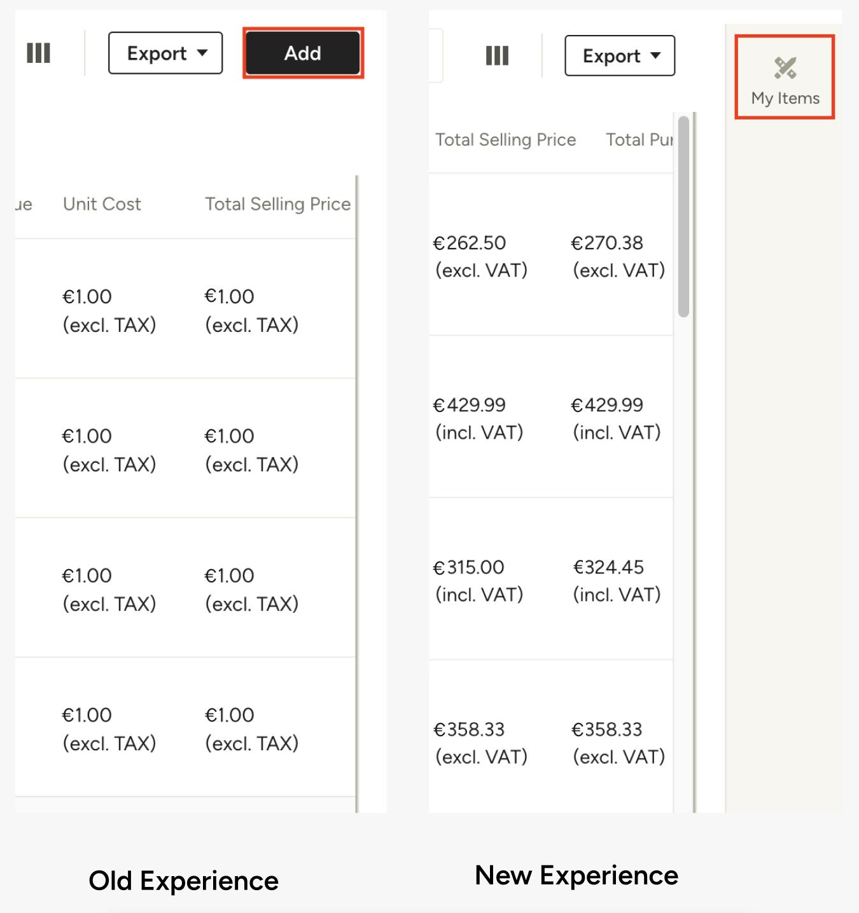The height and width of the screenshot is (913, 859).
Task: Click the columns icon in the new experience toolbar
Action: 497,55
